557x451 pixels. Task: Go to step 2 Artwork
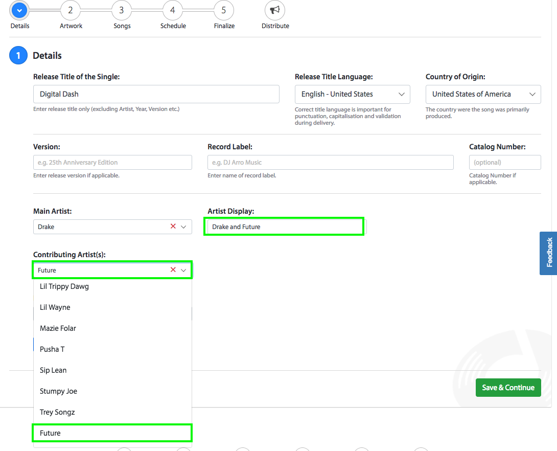click(71, 10)
